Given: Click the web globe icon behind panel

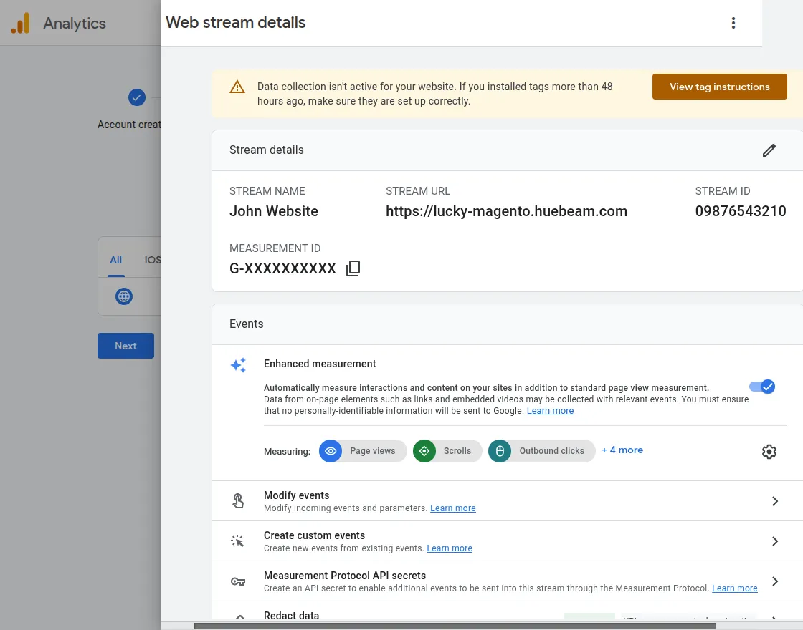Looking at the screenshot, I should [124, 296].
